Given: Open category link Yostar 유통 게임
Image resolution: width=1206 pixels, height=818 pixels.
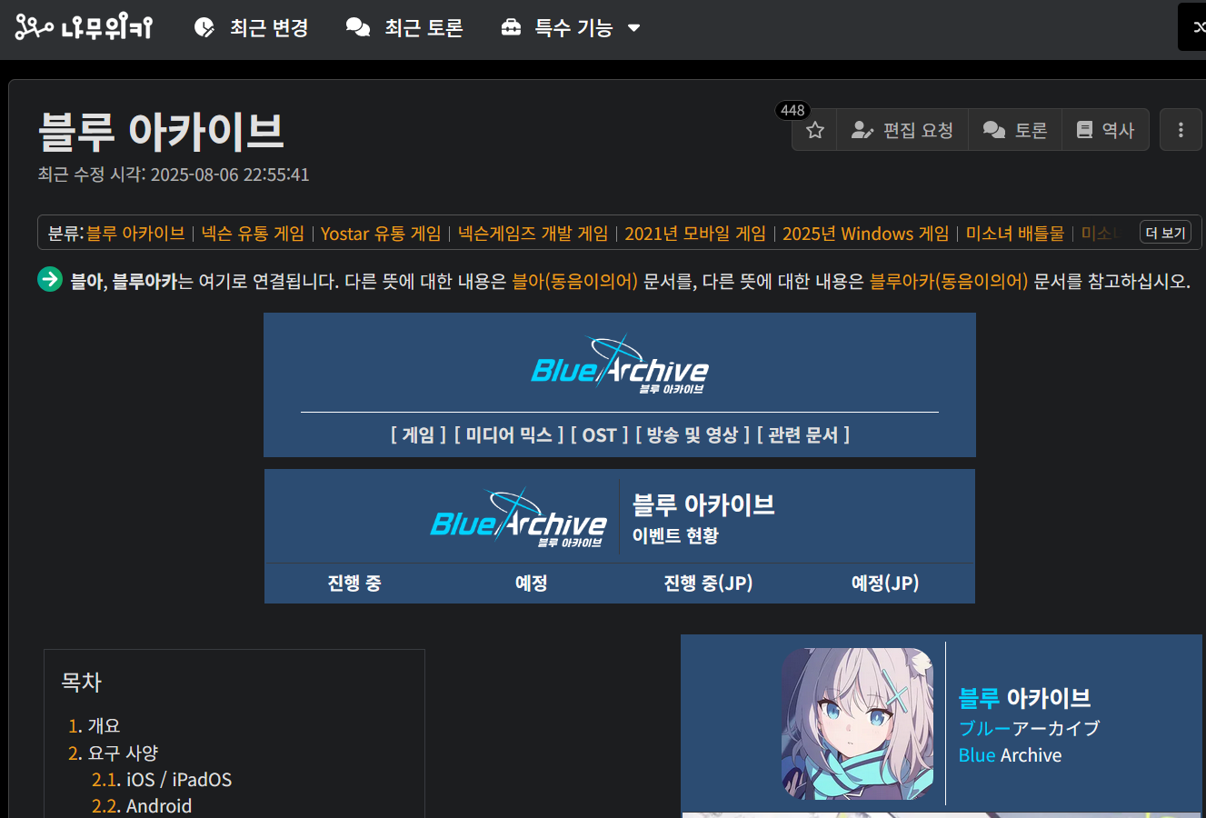Looking at the screenshot, I should 381,234.
